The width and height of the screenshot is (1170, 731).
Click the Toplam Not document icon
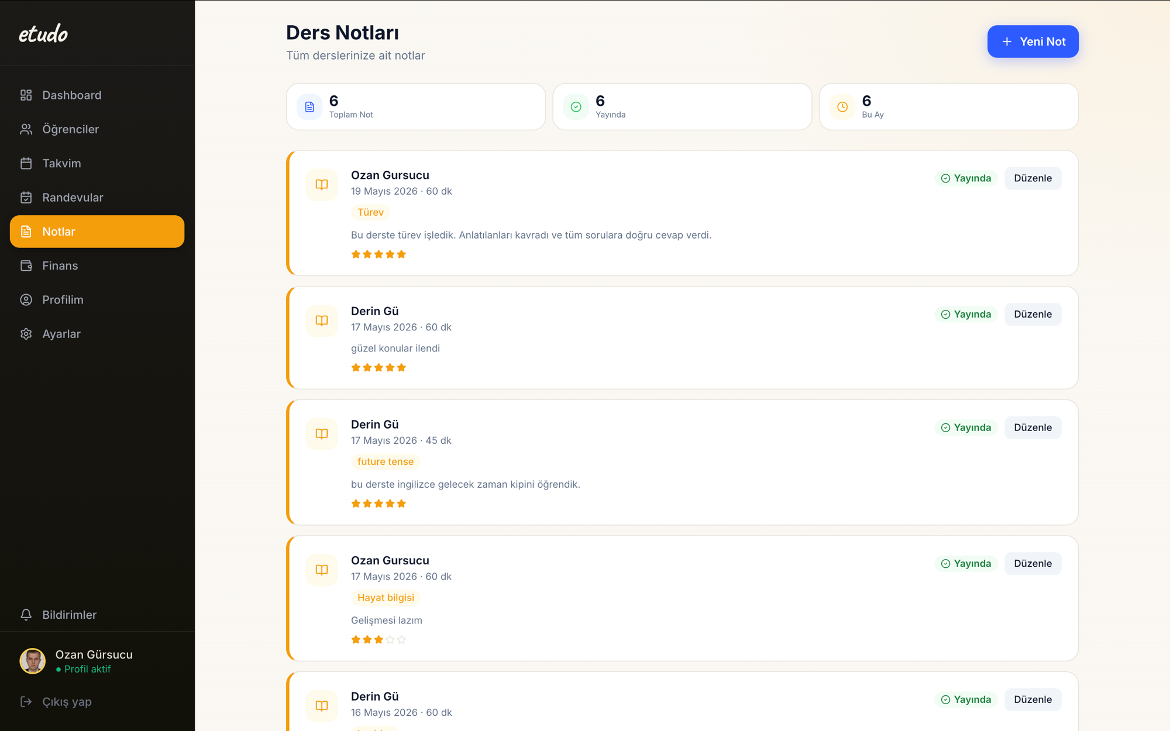tap(309, 107)
